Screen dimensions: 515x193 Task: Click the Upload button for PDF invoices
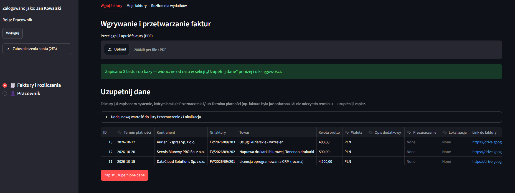point(117,49)
